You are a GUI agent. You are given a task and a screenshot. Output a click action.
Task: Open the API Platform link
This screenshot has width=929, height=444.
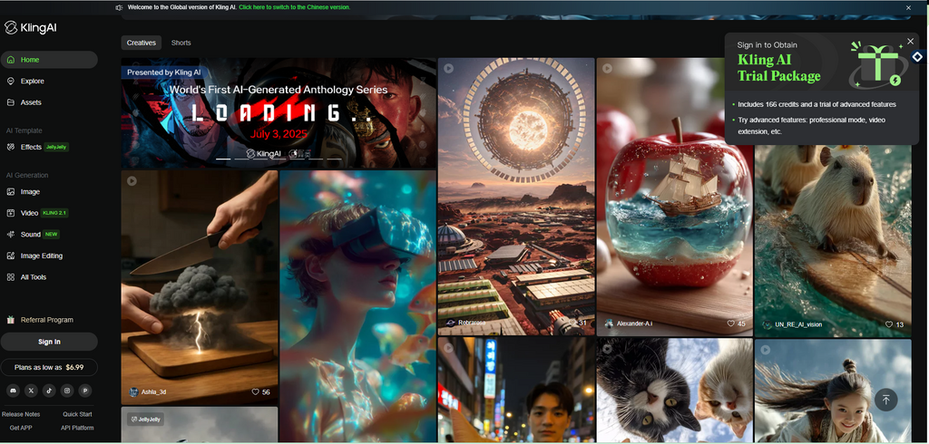click(77, 428)
